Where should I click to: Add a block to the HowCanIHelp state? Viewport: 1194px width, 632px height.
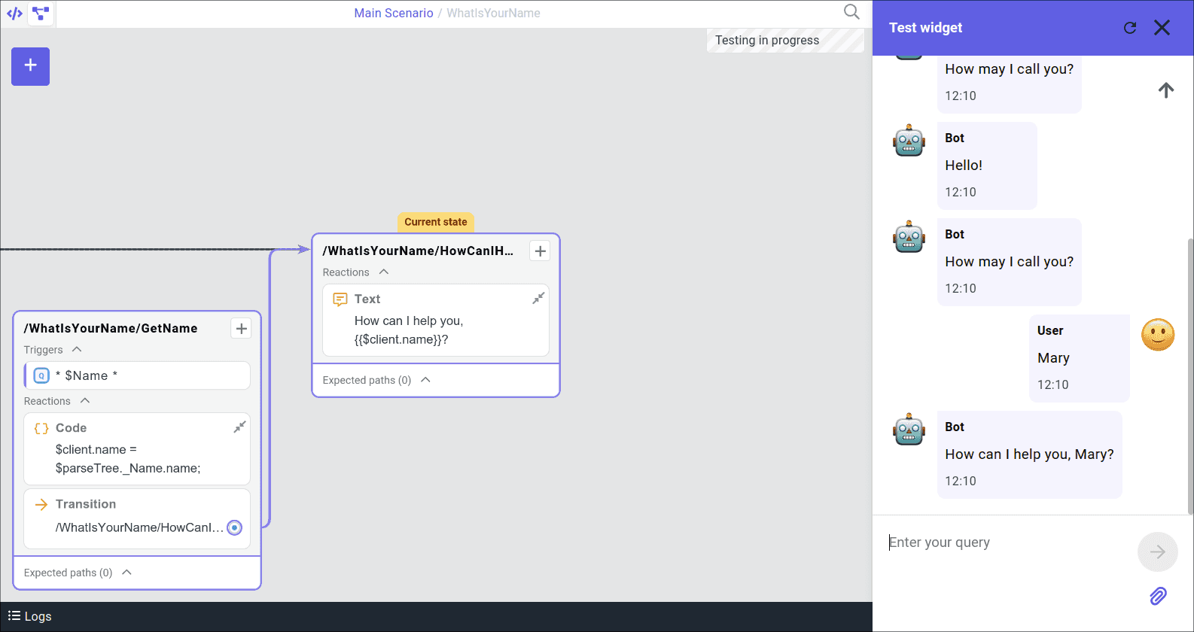click(x=540, y=251)
